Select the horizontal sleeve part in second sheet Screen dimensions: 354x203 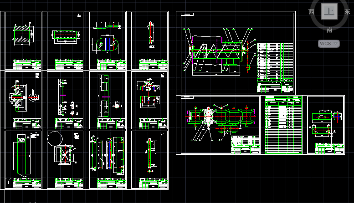(x=66, y=36)
